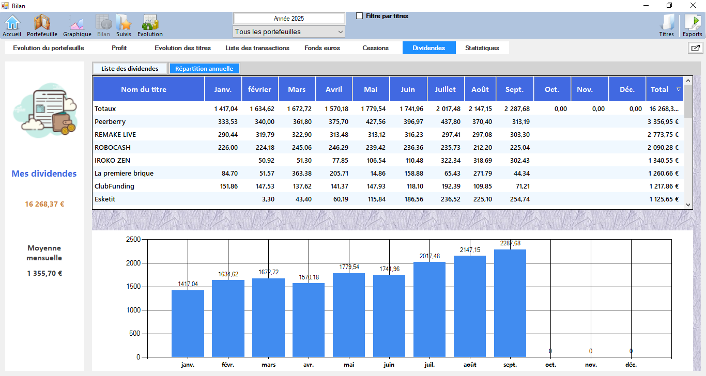Screen dimensions: 706x376
Task: Sort by the Nom du titre column header
Action: (144, 89)
